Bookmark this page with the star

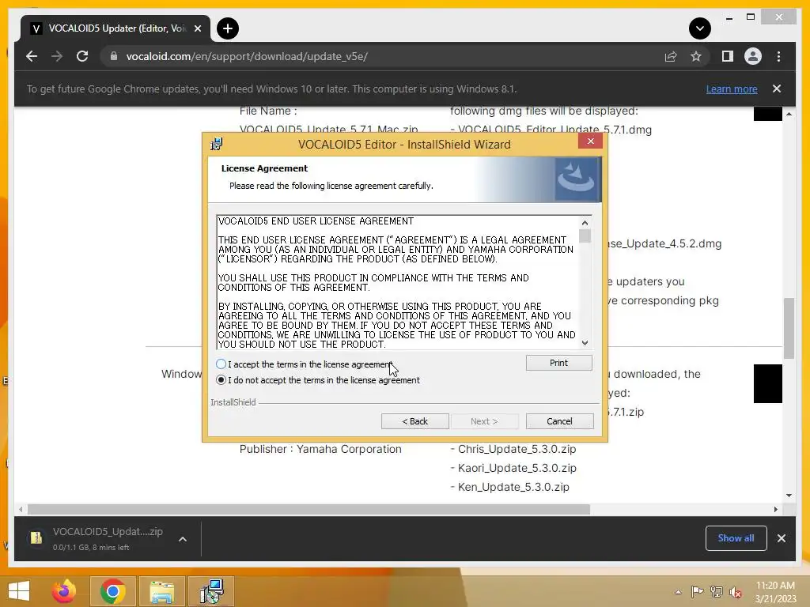(x=696, y=56)
